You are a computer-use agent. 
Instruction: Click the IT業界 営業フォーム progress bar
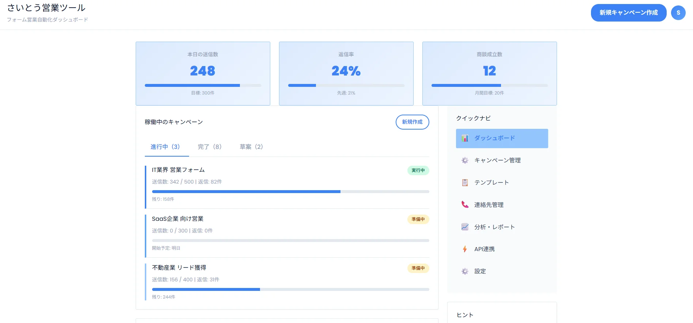[290, 192]
